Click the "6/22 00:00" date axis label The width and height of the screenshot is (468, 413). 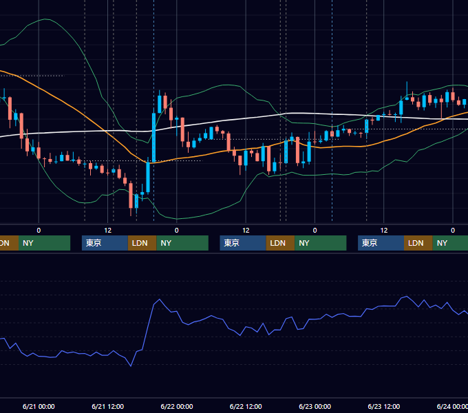click(177, 406)
